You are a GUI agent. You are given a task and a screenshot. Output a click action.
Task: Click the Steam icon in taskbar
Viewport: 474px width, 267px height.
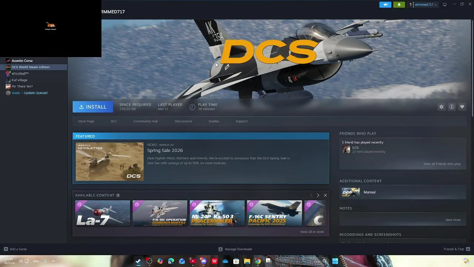(138, 261)
